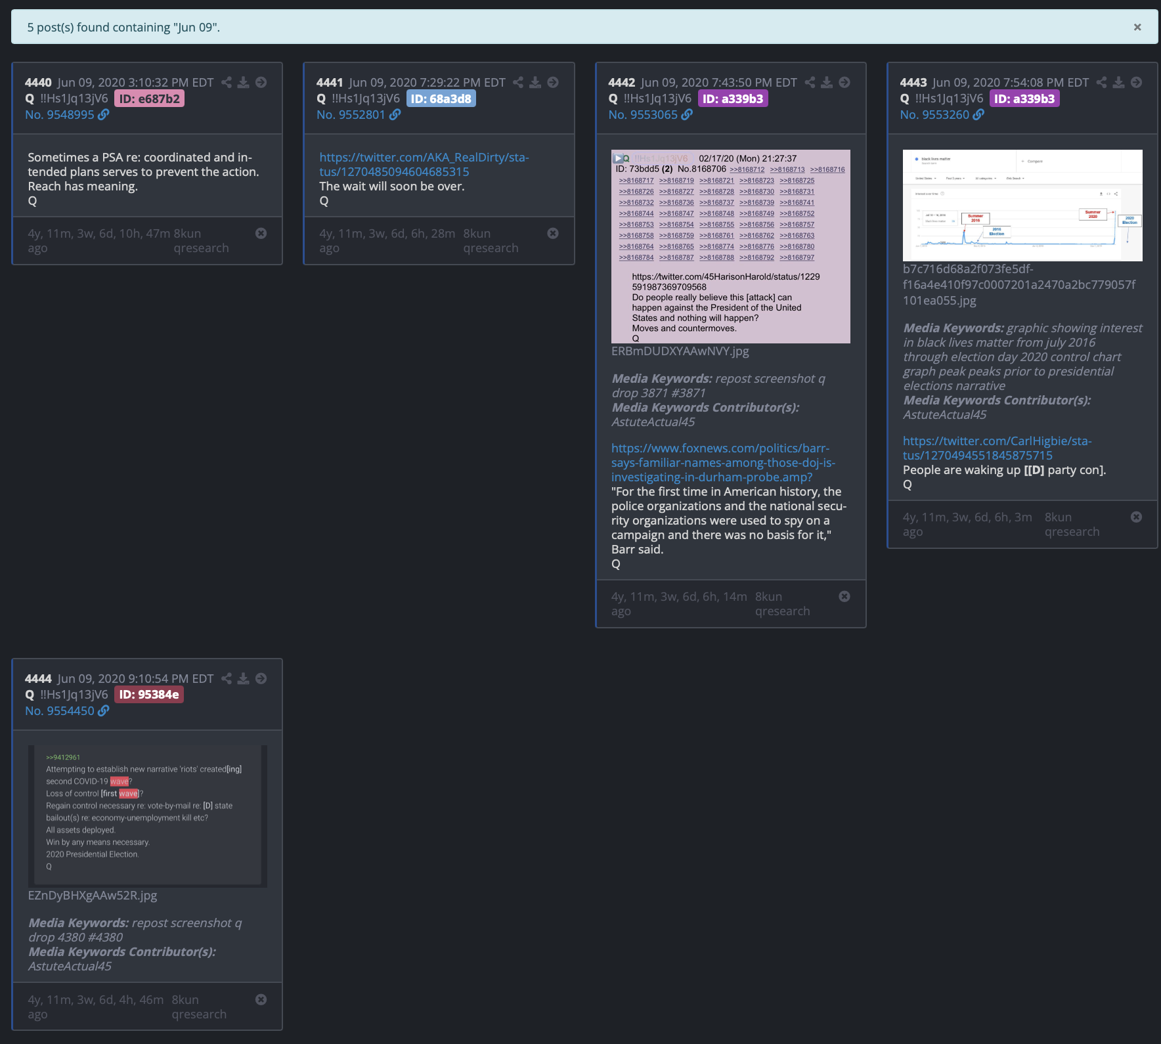Download post 4441 using download icon
This screenshot has width=1161, height=1044.
pyautogui.click(x=535, y=82)
